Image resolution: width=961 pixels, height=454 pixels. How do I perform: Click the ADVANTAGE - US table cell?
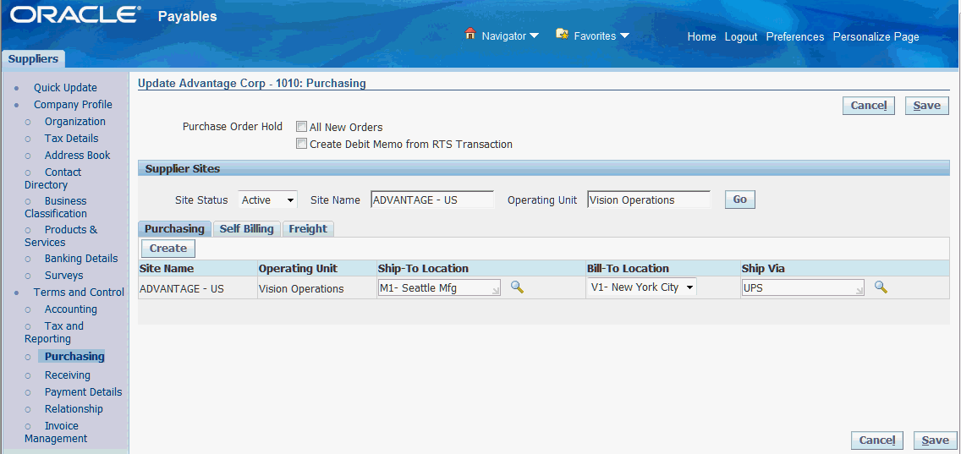(182, 288)
